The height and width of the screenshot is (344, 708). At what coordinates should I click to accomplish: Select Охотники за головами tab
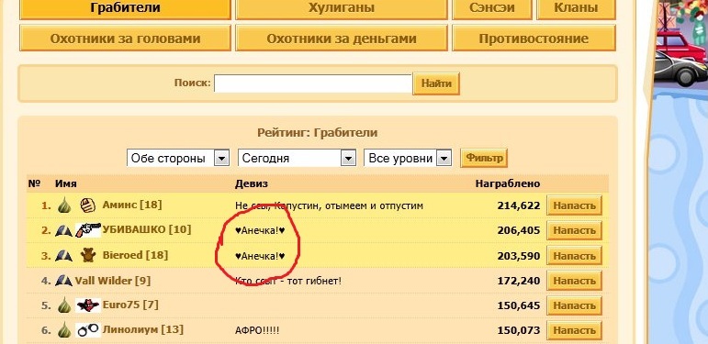pos(125,39)
